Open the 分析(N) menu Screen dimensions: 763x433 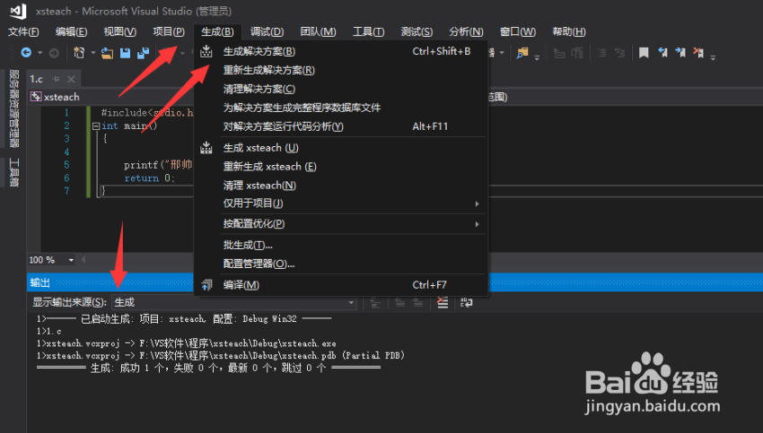[x=466, y=31]
